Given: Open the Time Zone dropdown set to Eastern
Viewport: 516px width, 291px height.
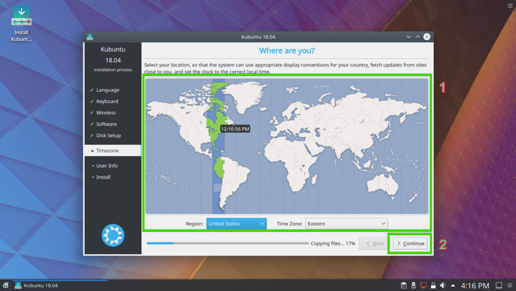Looking at the screenshot, I should (346, 224).
